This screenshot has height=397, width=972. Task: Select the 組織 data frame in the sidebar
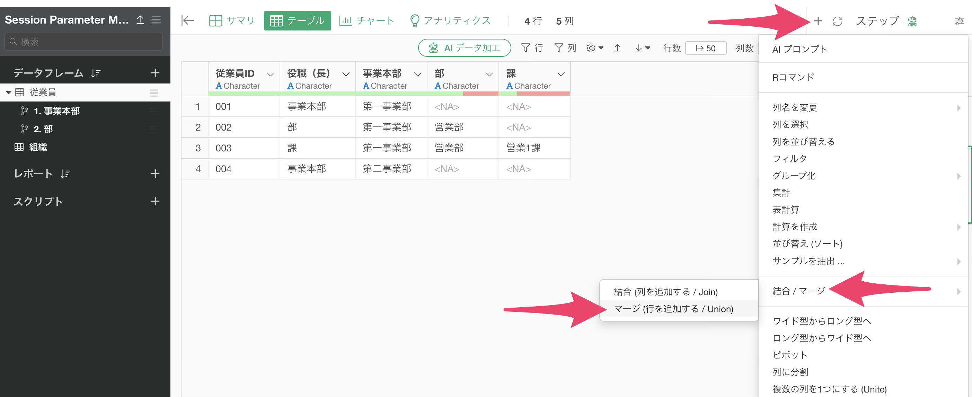click(38, 147)
